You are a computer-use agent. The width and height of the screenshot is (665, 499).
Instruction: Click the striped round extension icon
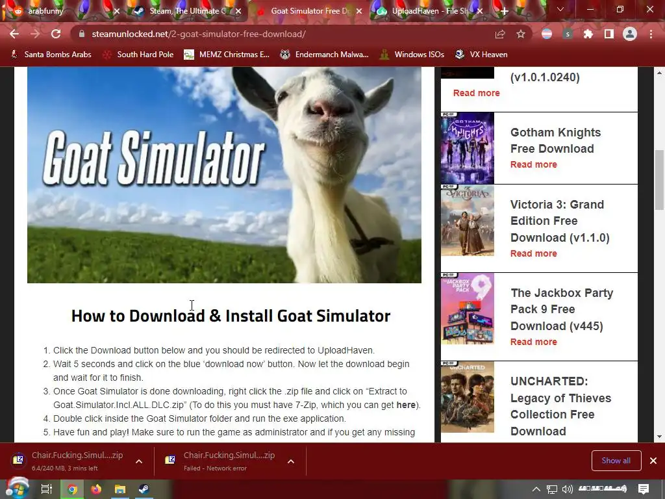point(547,34)
